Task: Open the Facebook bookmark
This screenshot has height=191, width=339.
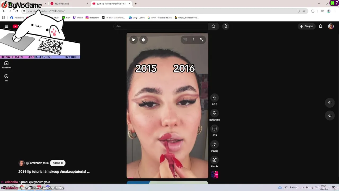Action: pyautogui.click(x=17, y=18)
